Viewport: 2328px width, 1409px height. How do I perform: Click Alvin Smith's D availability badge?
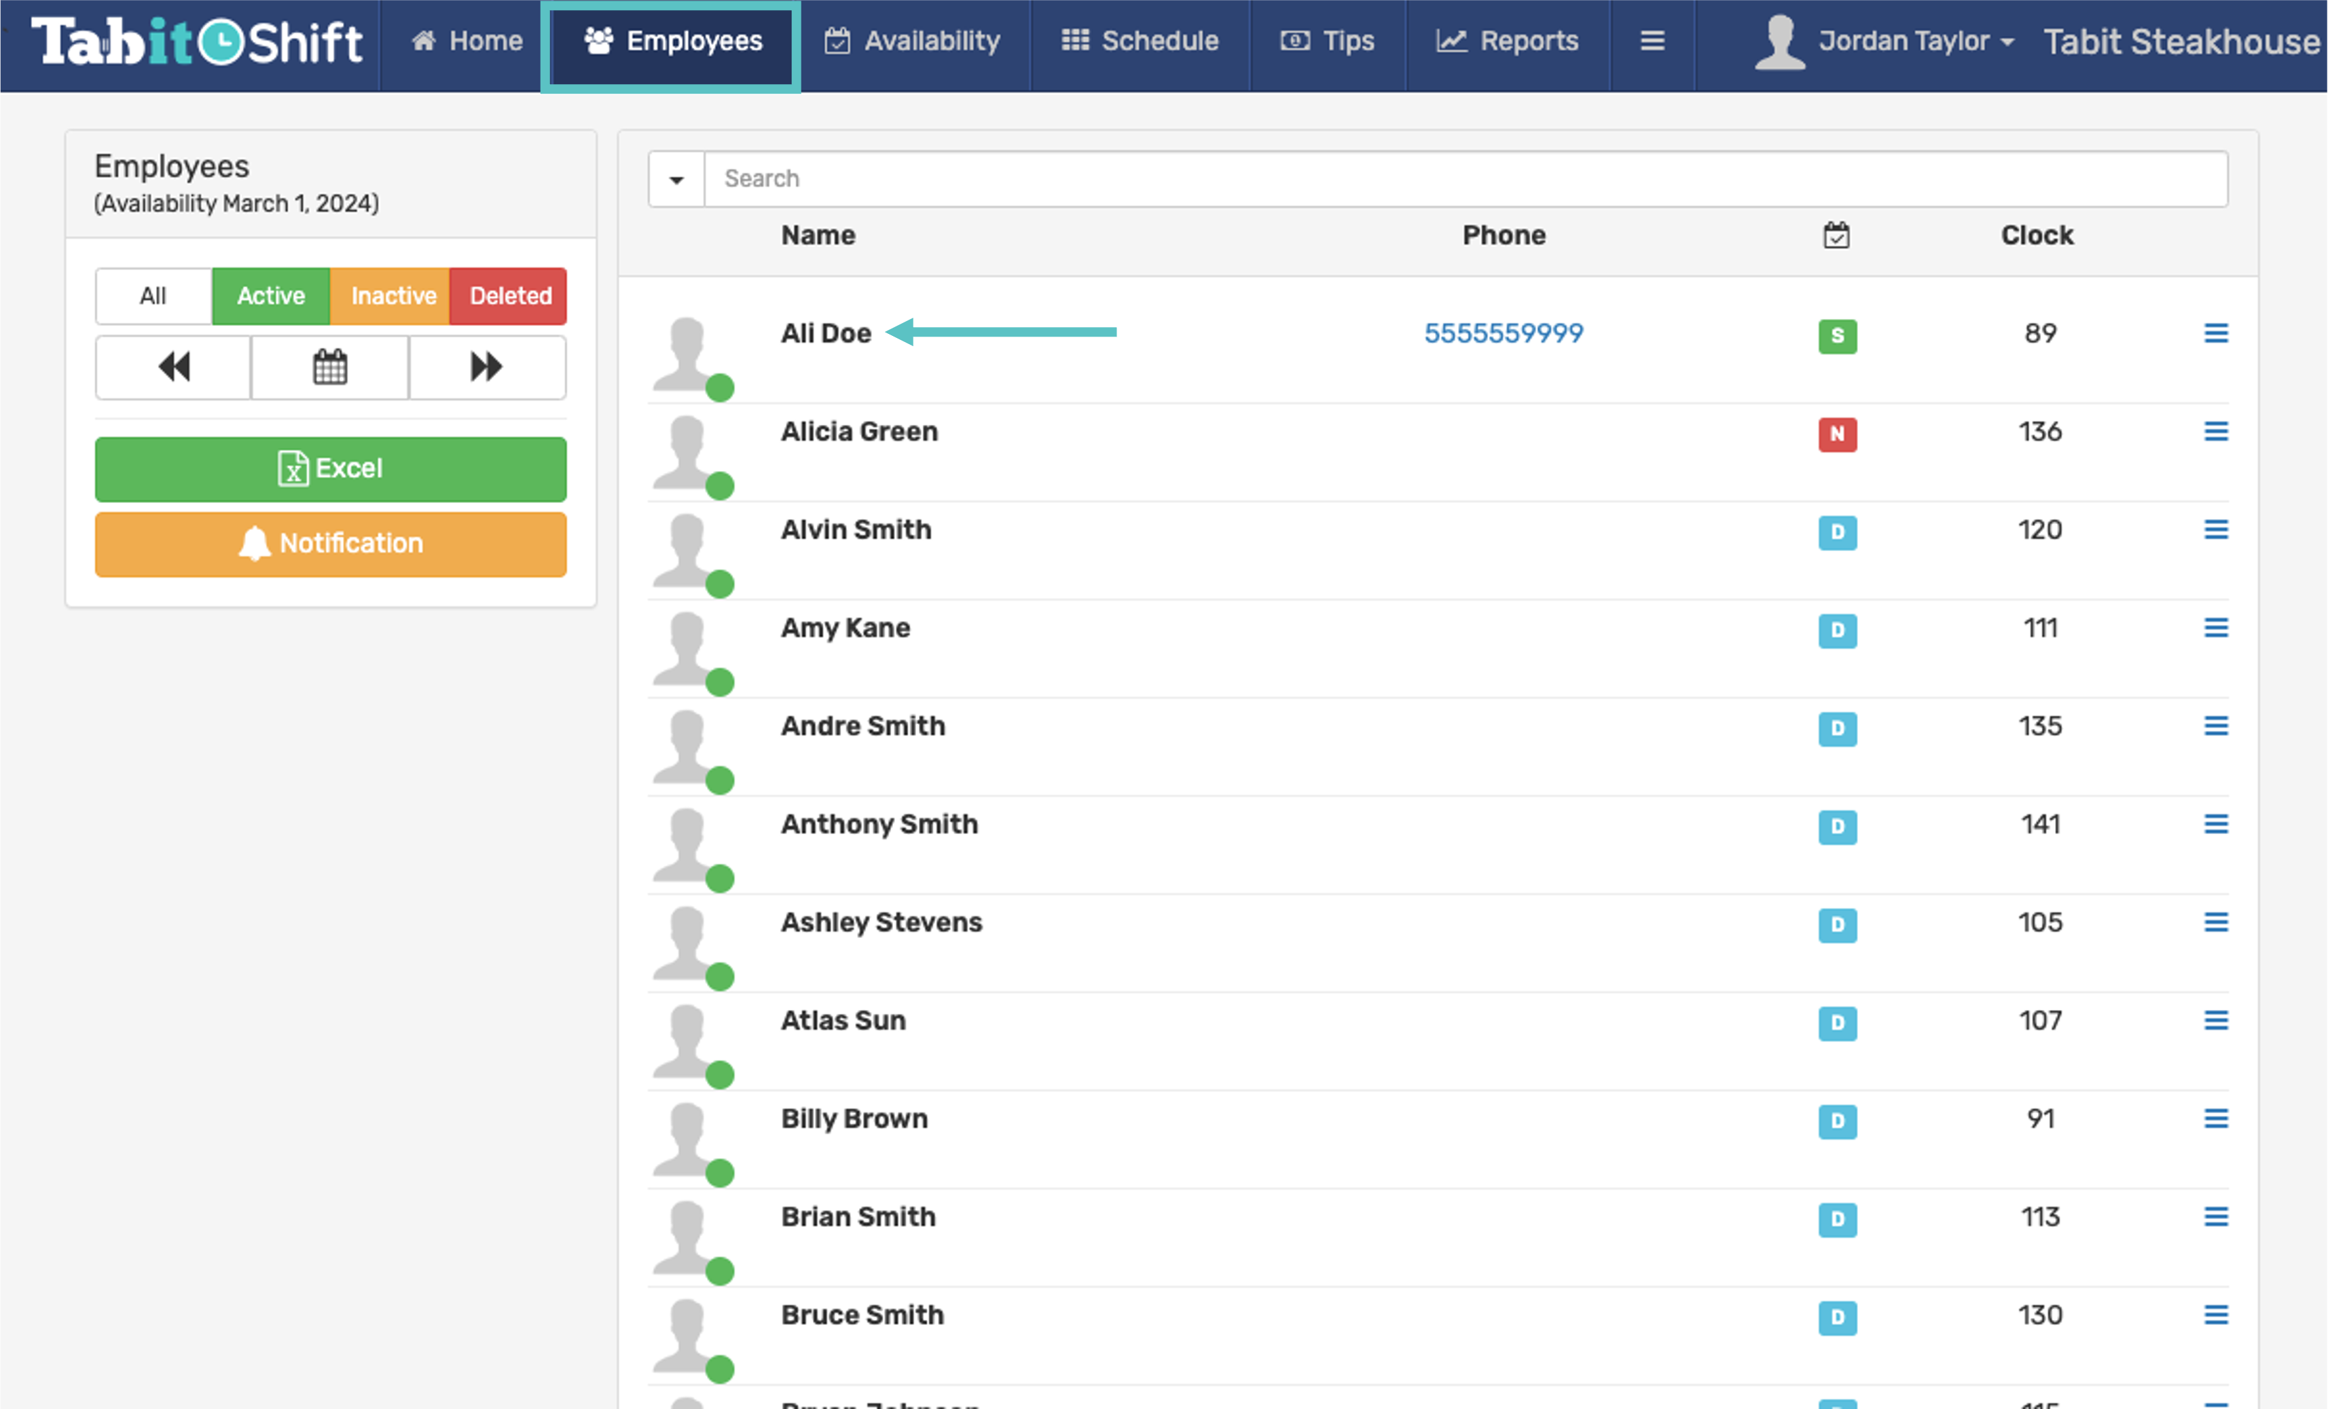coord(1838,533)
